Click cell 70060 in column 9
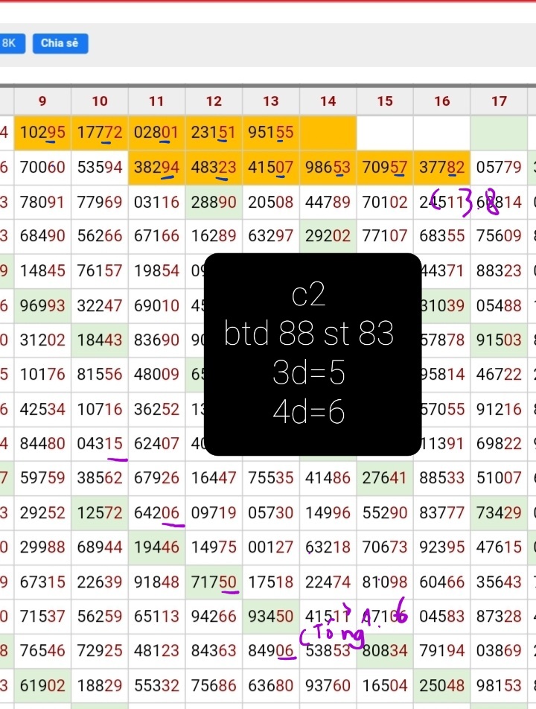Image resolution: width=536 pixels, height=709 pixels. (42, 168)
